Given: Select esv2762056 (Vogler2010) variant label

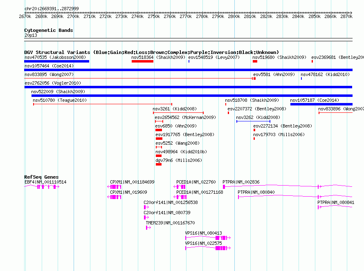Looking at the screenshot, I should (x=53, y=83).
